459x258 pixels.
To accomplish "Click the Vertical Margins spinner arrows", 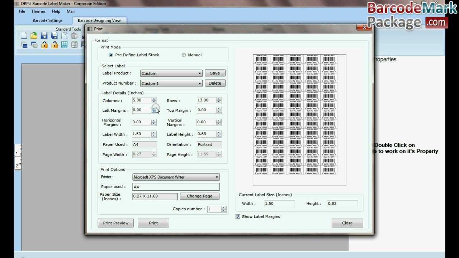I will (x=218, y=122).
